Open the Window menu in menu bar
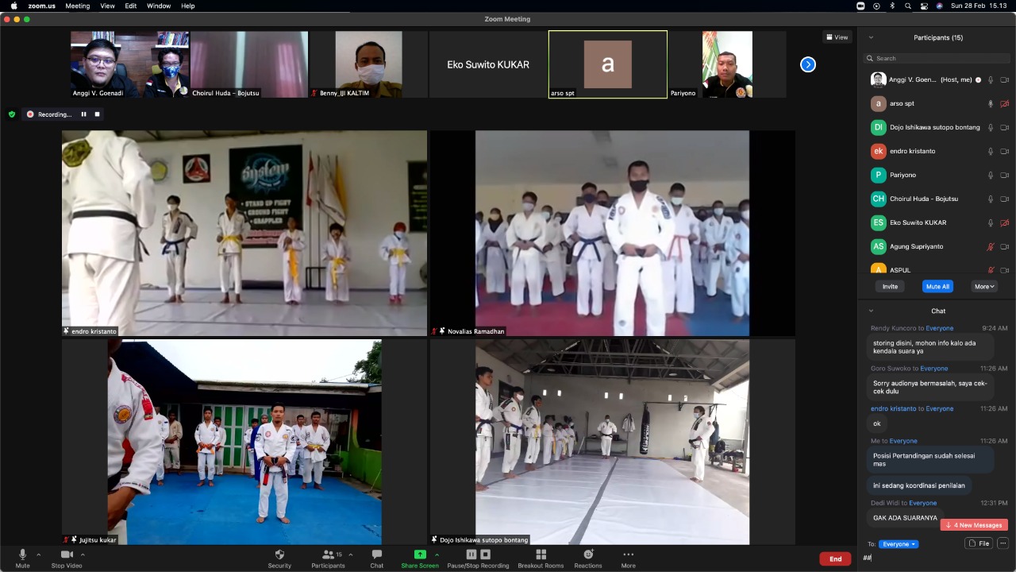The image size is (1016, 572). 159,6
